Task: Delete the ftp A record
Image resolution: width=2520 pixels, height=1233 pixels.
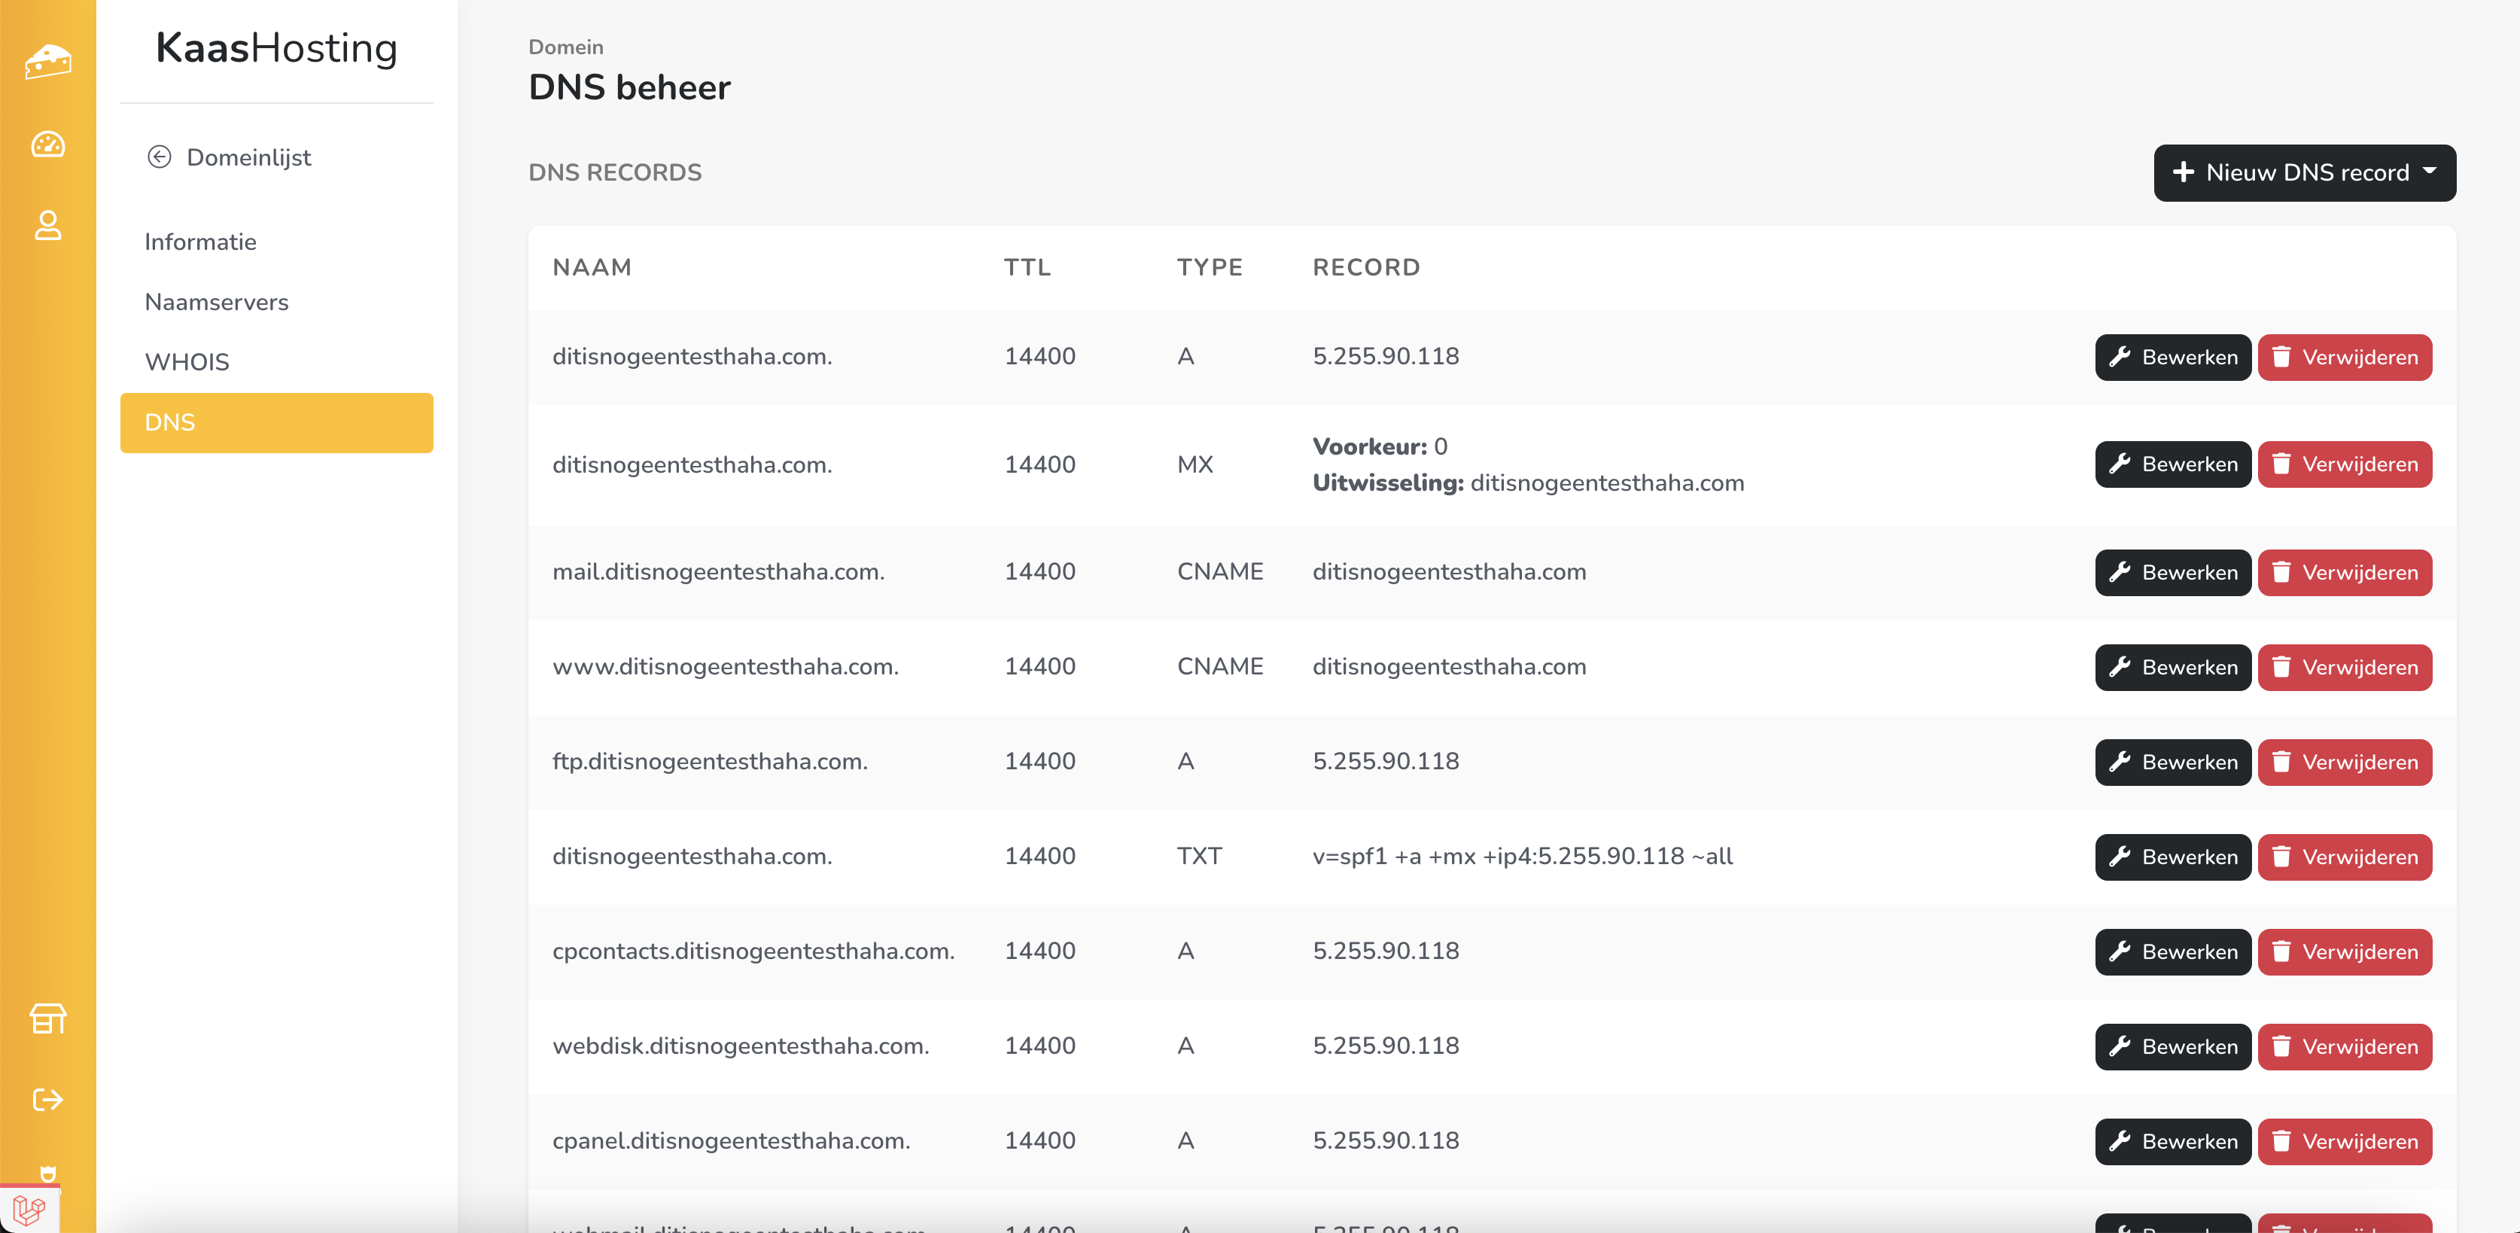Action: [x=2344, y=763]
